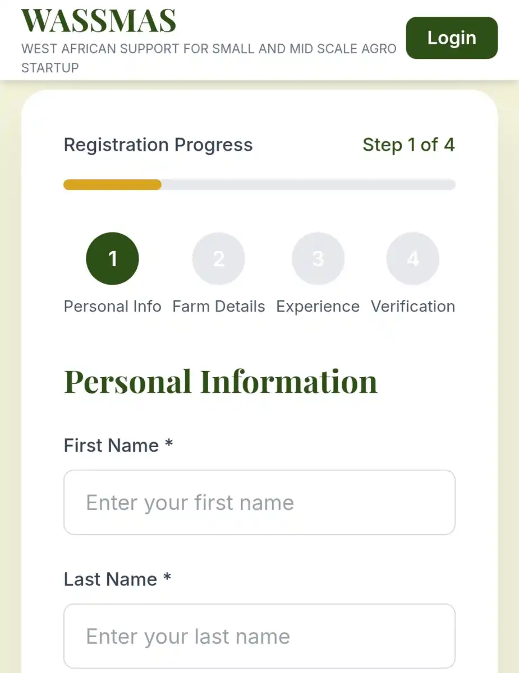Click the Registration Progress heading text
Viewport: 519px width, 673px height.
158,145
